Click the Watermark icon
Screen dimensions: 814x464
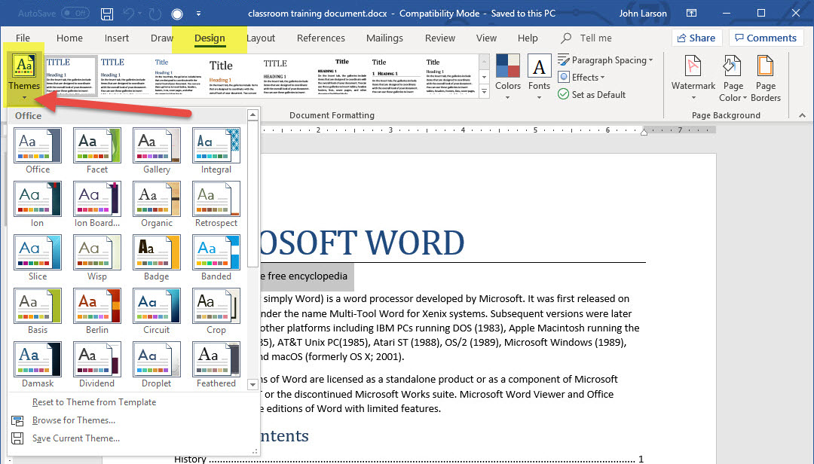(x=693, y=68)
